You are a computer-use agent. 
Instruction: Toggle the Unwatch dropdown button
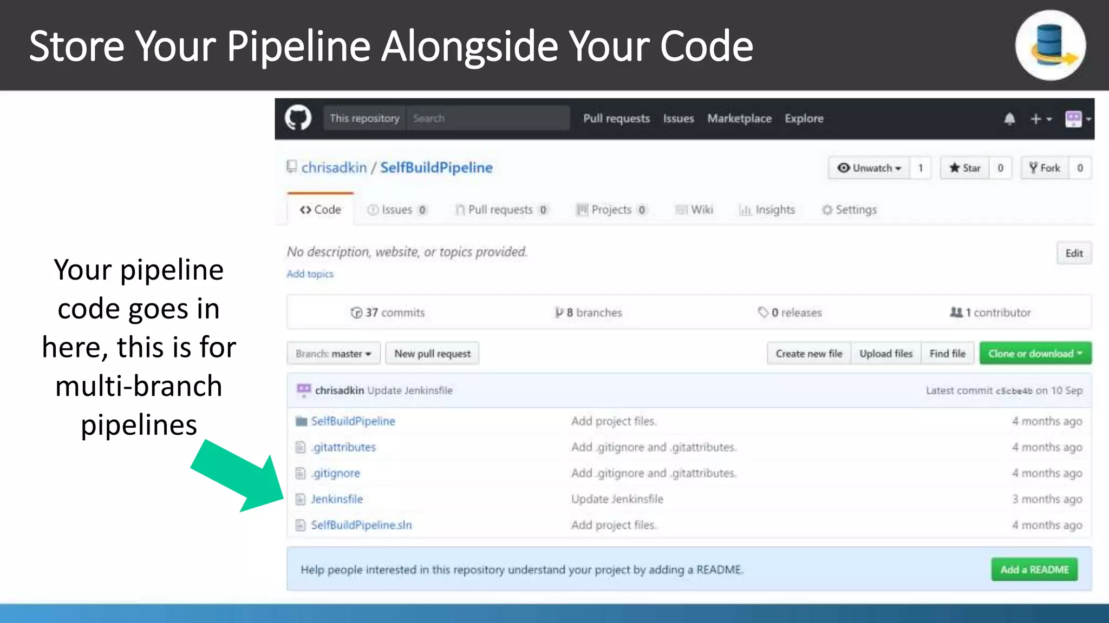(x=869, y=168)
